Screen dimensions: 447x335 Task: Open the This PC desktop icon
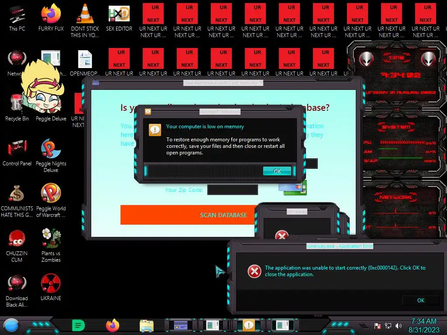(x=17, y=17)
